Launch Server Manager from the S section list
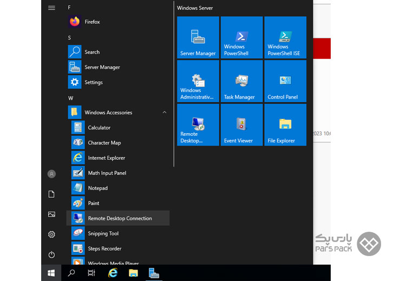Screen dimensions: 406x281 pos(118,67)
